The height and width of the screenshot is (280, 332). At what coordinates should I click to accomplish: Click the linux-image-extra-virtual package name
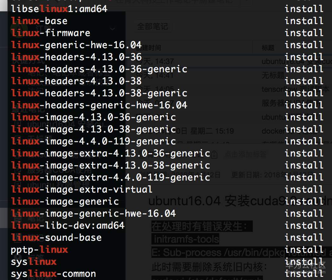[81, 190]
